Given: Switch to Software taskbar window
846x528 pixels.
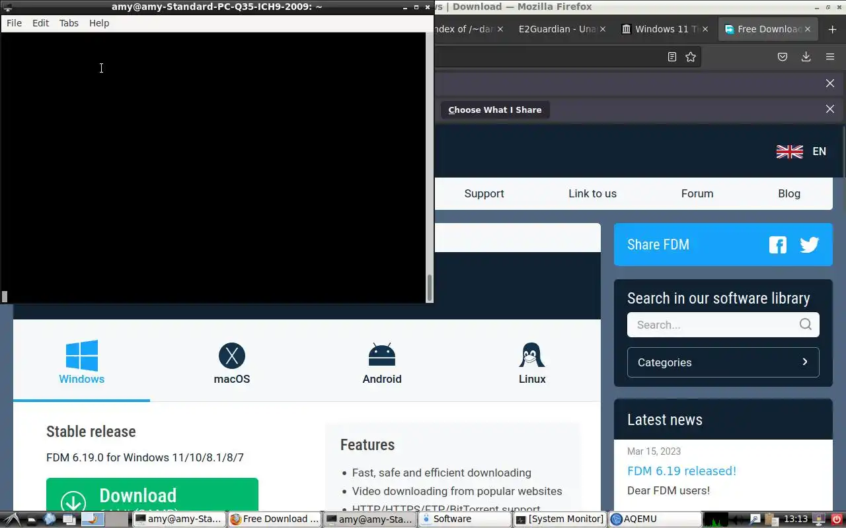Looking at the screenshot, I should pos(465,519).
